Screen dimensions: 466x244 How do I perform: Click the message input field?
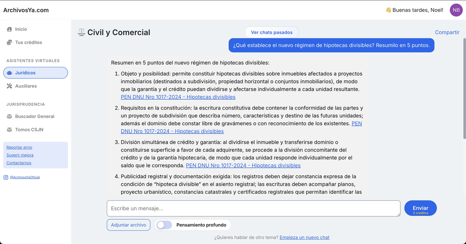[253, 209]
